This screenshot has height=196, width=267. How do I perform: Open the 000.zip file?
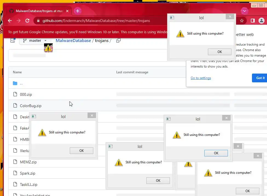click(26, 94)
